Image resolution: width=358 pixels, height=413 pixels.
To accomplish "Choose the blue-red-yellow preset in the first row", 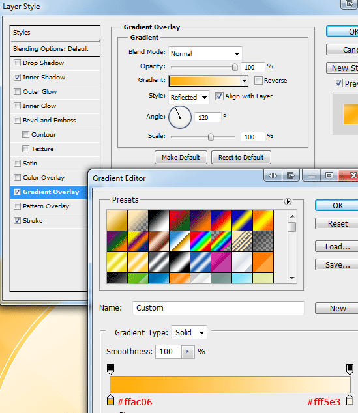I will pyautogui.click(x=222, y=220).
